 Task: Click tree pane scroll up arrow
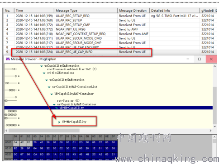point(215,66)
